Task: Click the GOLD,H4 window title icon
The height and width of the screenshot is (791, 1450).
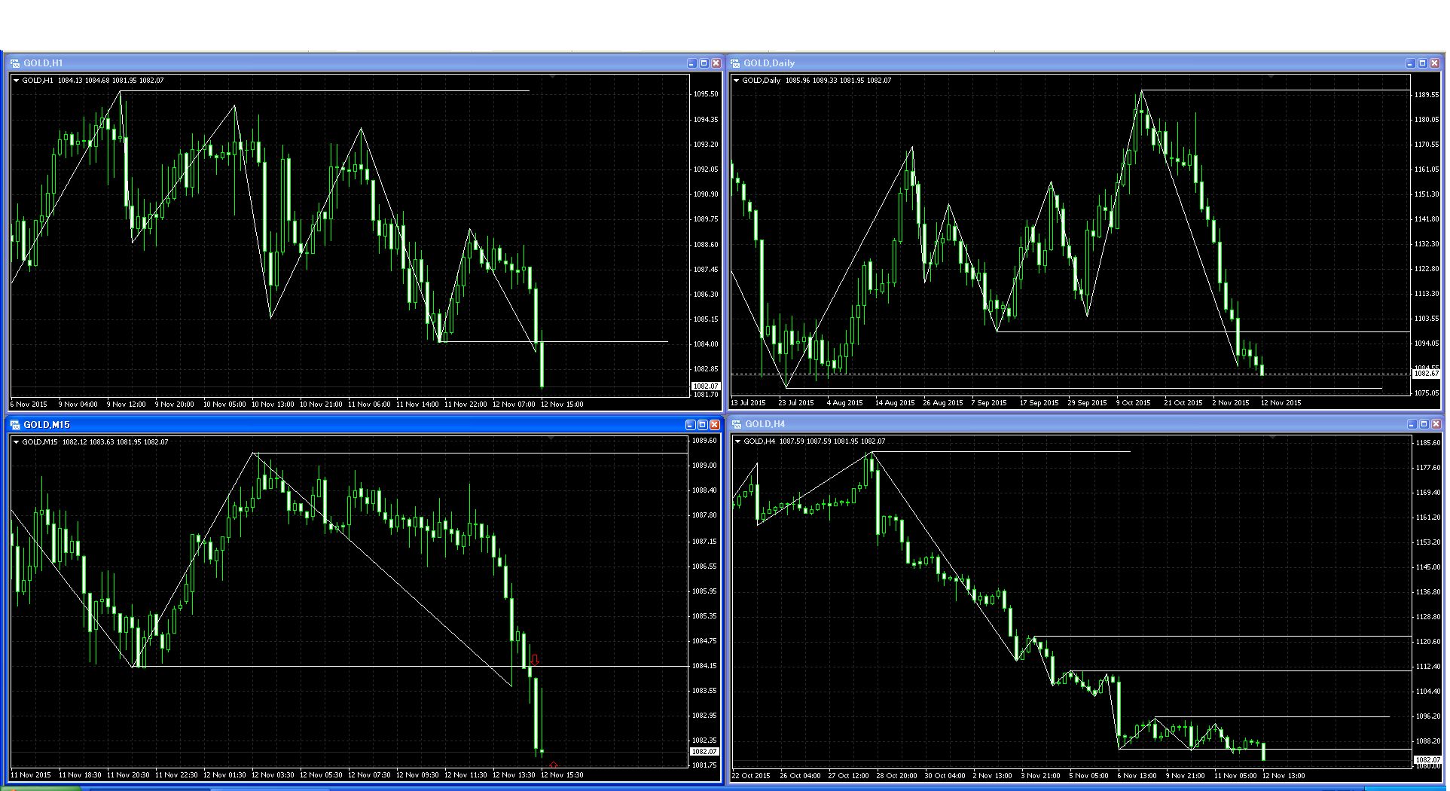Action: coord(737,424)
